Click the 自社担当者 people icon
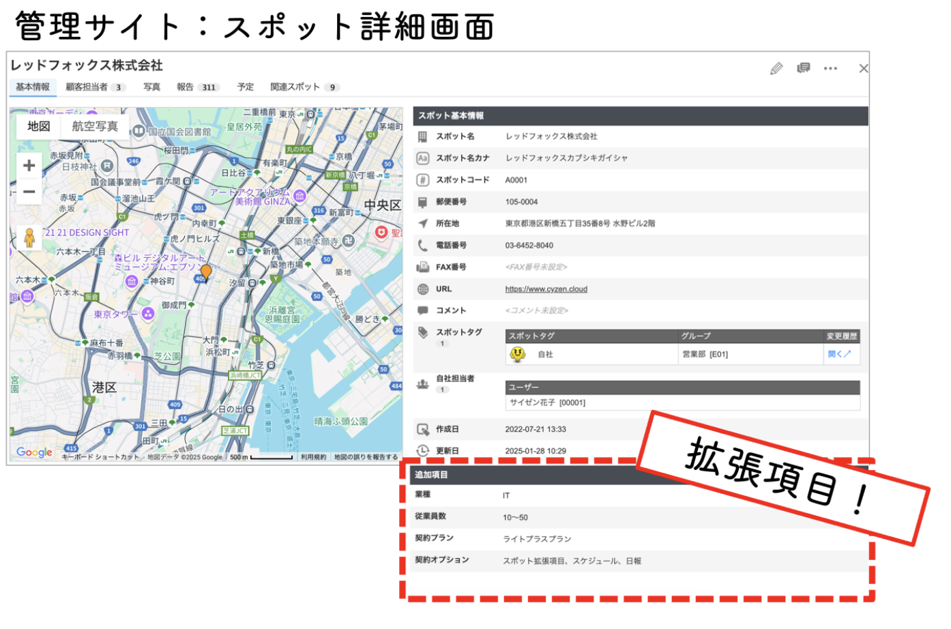Viewport: 951px width, 629px height. coord(423,384)
